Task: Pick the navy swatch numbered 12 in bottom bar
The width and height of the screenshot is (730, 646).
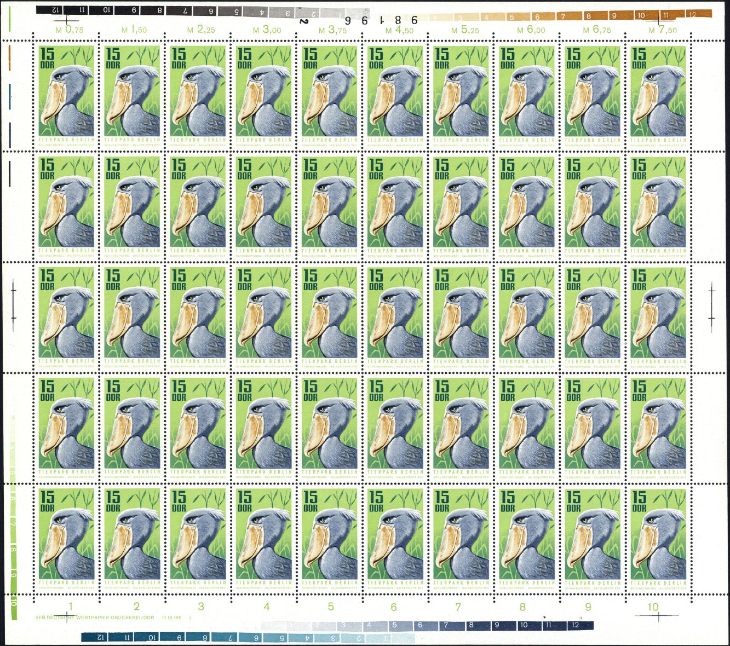Action: point(574,625)
